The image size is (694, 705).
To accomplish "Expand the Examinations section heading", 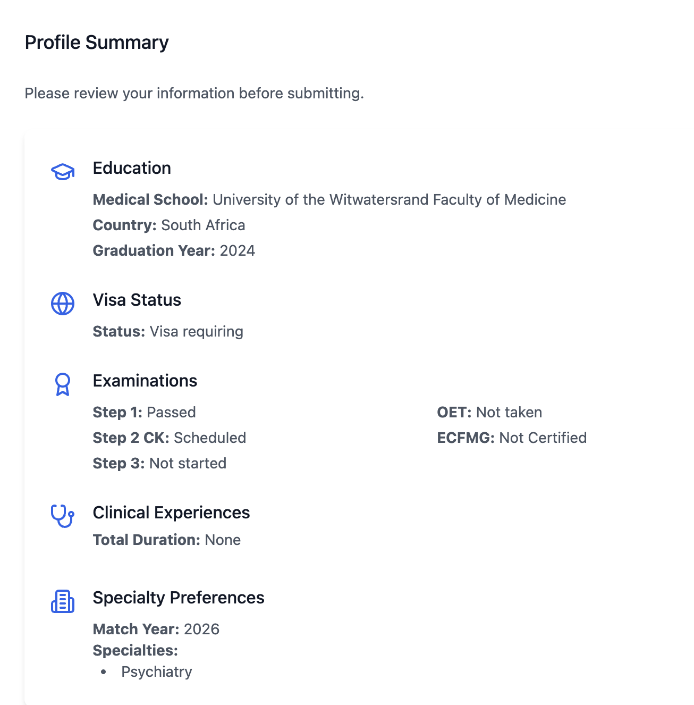I will (145, 381).
